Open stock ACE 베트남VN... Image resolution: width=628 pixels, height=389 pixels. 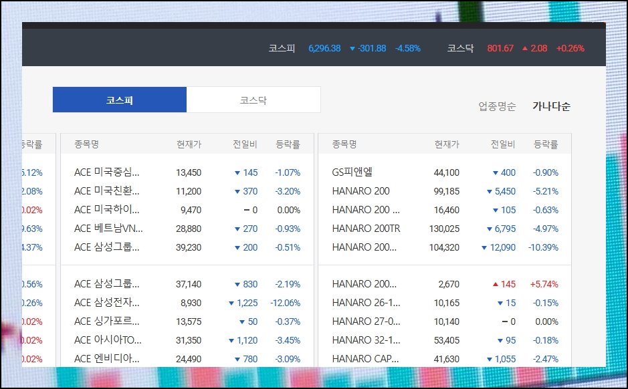[x=108, y=229]
